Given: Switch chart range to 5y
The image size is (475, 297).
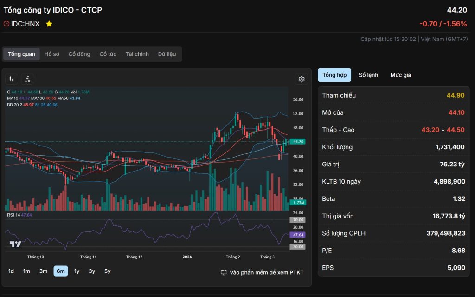Looking at the screenshot, I should [107, 271].
